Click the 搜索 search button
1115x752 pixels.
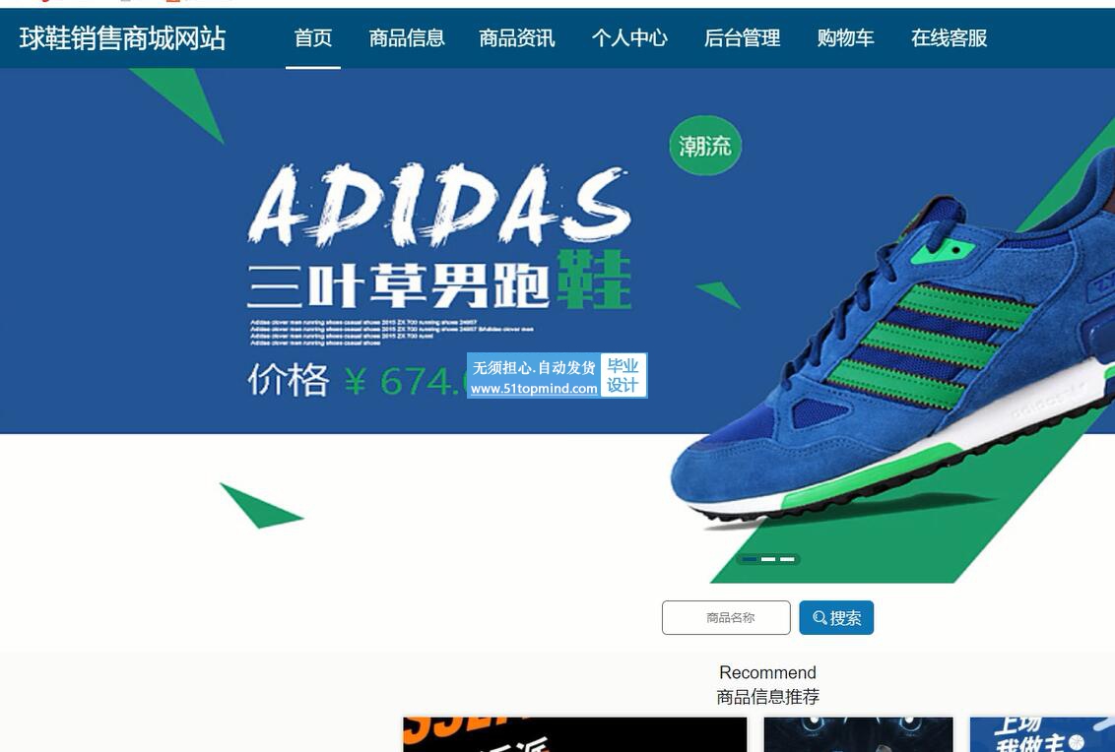tap(836, 618)
